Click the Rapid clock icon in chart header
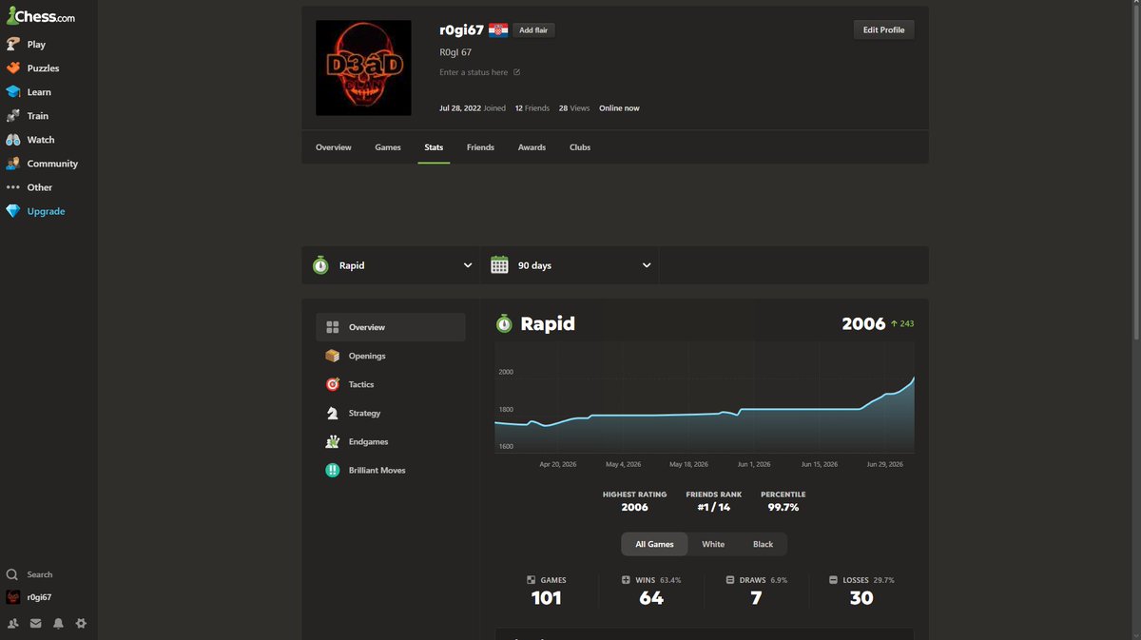 (x=504, y=323)
